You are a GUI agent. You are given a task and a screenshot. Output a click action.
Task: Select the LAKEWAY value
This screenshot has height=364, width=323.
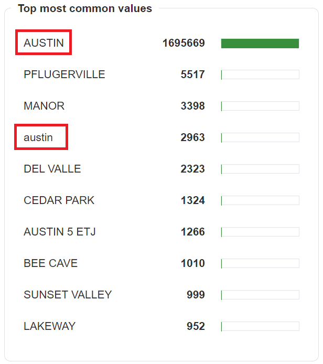[x=50, y=326]
